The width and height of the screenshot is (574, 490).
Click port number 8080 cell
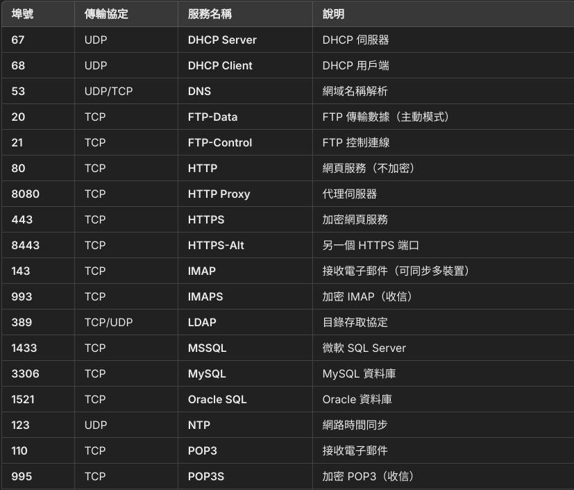[x=25, y=194]
